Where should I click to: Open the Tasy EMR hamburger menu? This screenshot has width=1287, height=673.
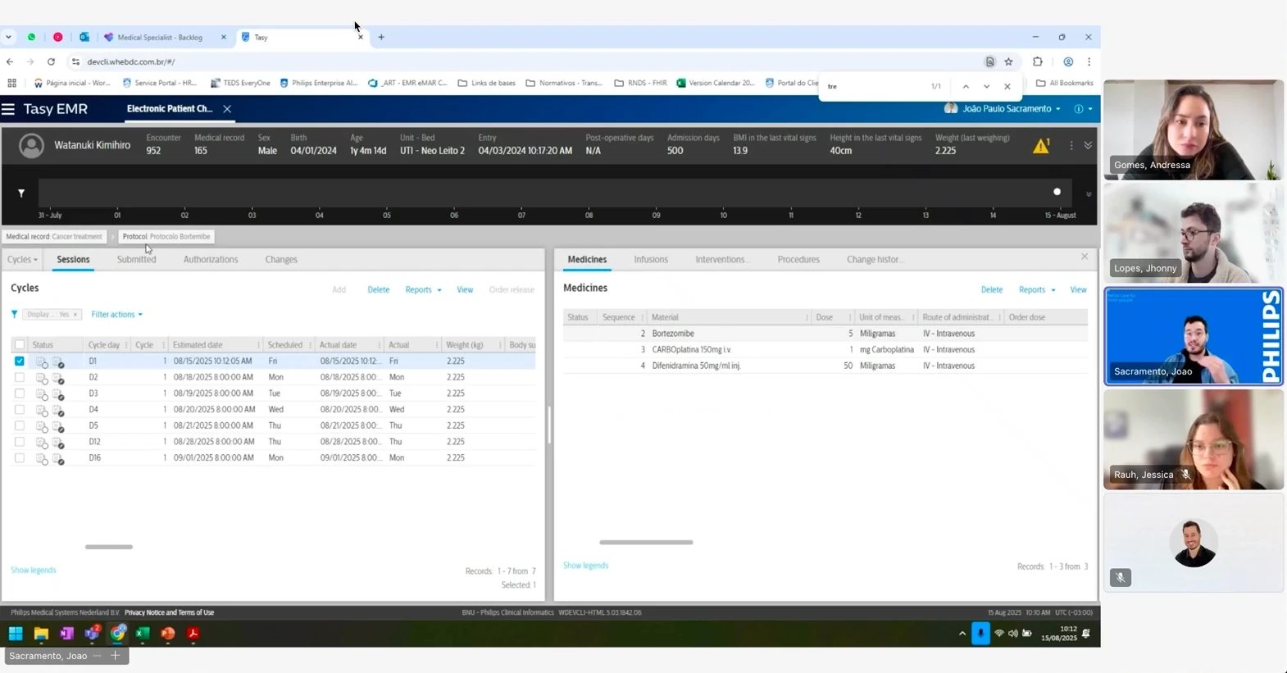(8, 109)
